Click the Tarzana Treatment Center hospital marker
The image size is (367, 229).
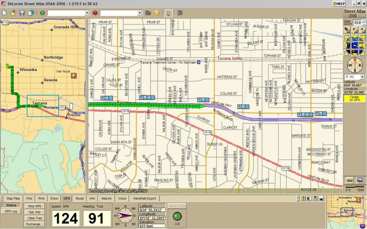point(199,62)
